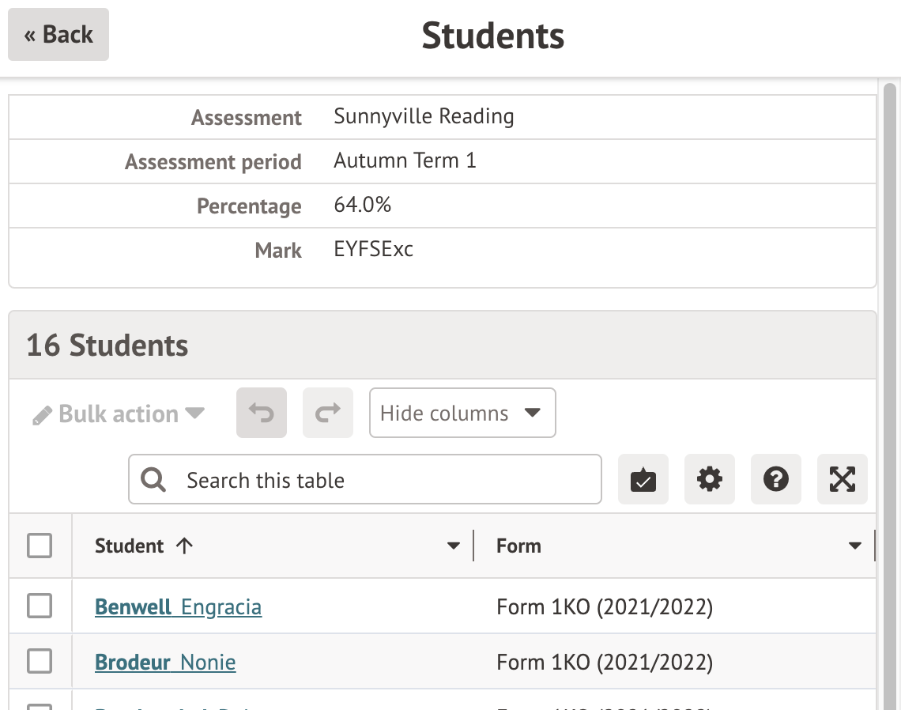Click the vertical page scrollbar
This screenshot has width=901, height=710.
(890, 316)
